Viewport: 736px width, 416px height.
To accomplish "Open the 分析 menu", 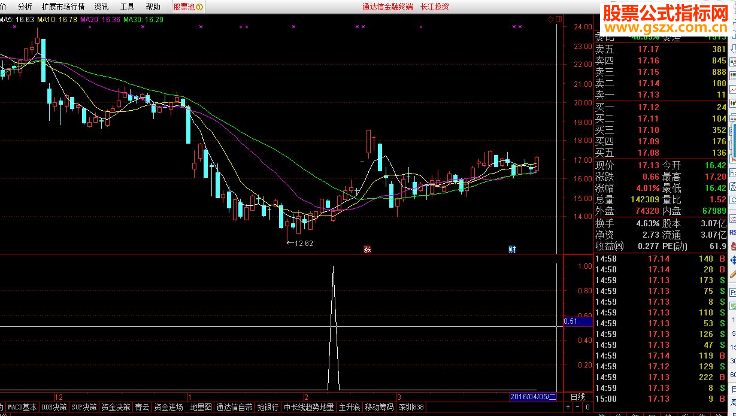I will [x=25, y=7].
